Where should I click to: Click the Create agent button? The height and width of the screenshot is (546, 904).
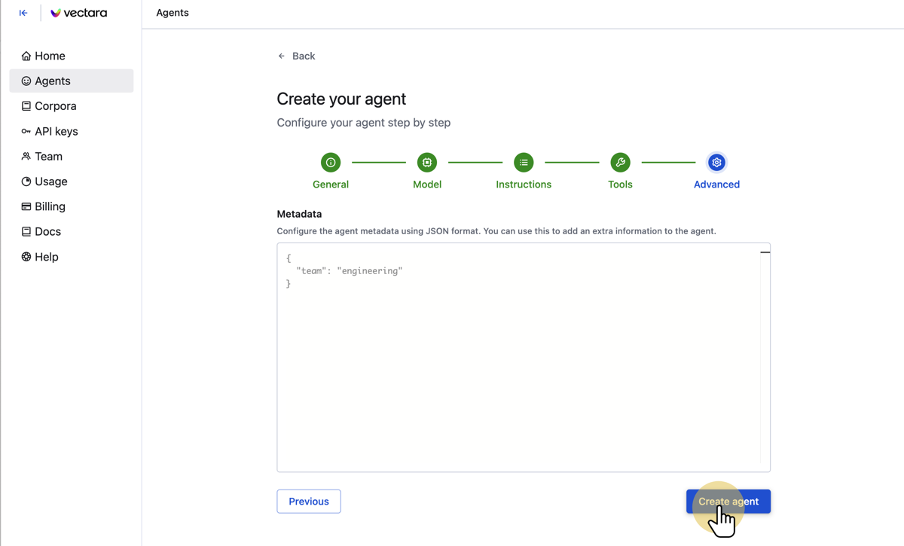728,502
